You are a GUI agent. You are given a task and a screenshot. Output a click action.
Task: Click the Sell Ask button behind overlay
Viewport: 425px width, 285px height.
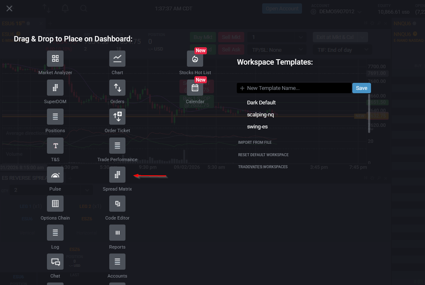(x=231, y=50)
